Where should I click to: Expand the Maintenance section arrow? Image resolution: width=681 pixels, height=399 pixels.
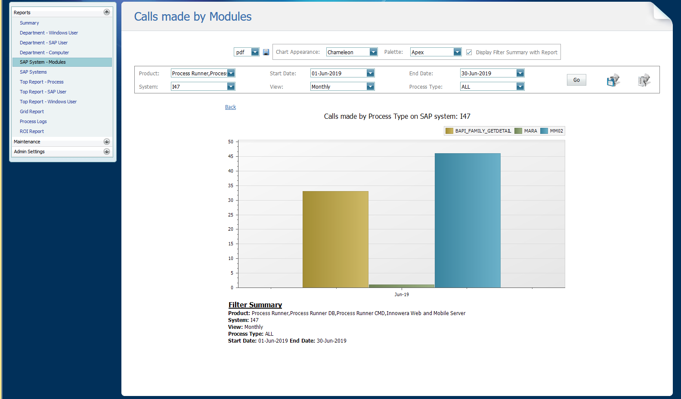pyautogui.click(x=107, y=142)
